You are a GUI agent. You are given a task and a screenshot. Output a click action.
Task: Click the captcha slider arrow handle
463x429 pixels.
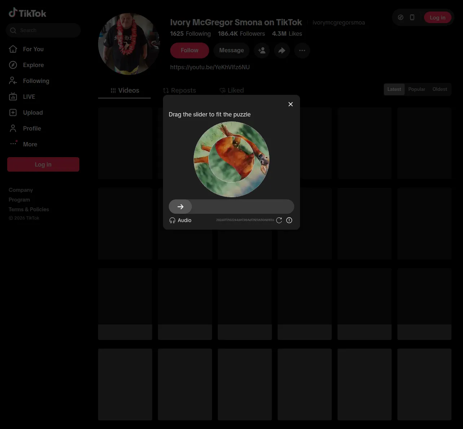[x=180, y=207]
